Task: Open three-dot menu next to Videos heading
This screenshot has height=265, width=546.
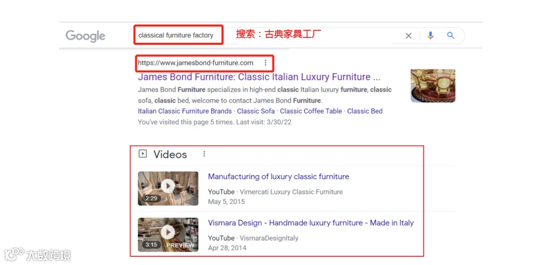Action: 204,154
